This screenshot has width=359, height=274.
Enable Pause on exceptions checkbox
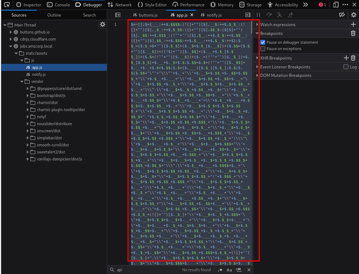point(263,49)
